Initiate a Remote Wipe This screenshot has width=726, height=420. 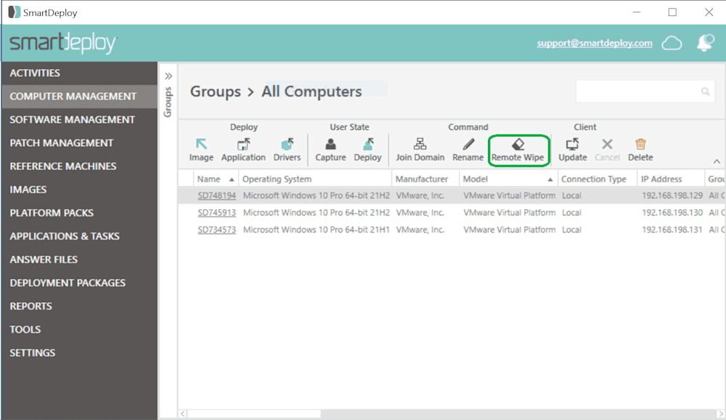pyautogui.click(x=518, y=149)
